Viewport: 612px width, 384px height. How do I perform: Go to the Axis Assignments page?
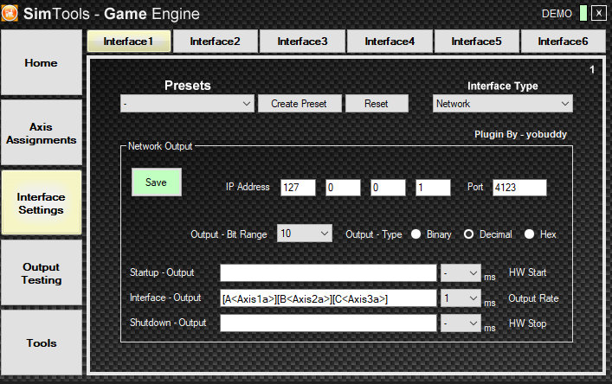pos(42,132)
